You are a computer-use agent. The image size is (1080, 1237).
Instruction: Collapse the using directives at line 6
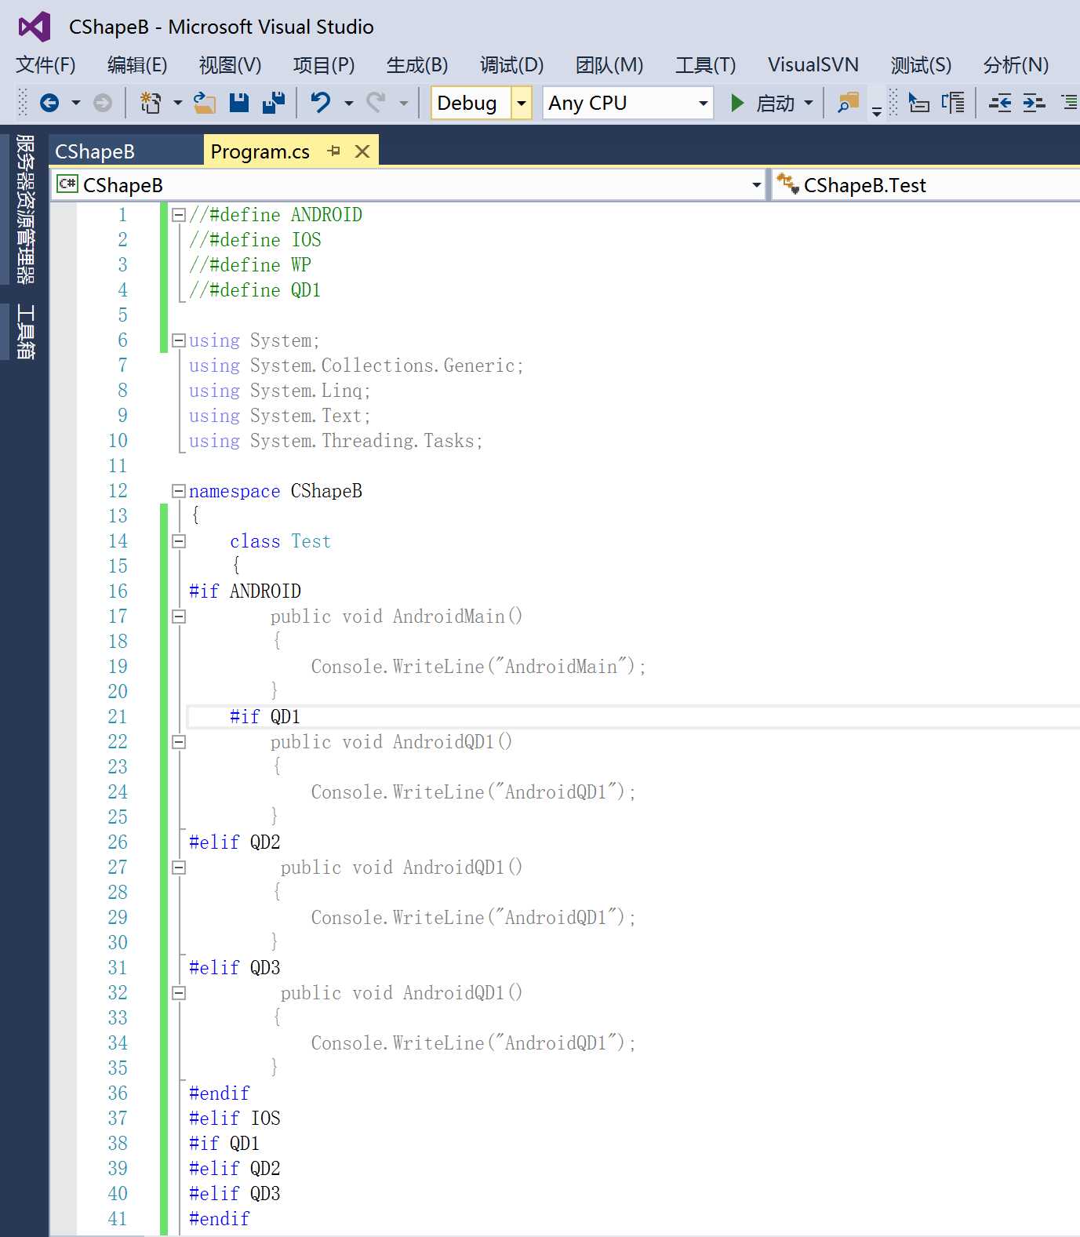(179, 340)
